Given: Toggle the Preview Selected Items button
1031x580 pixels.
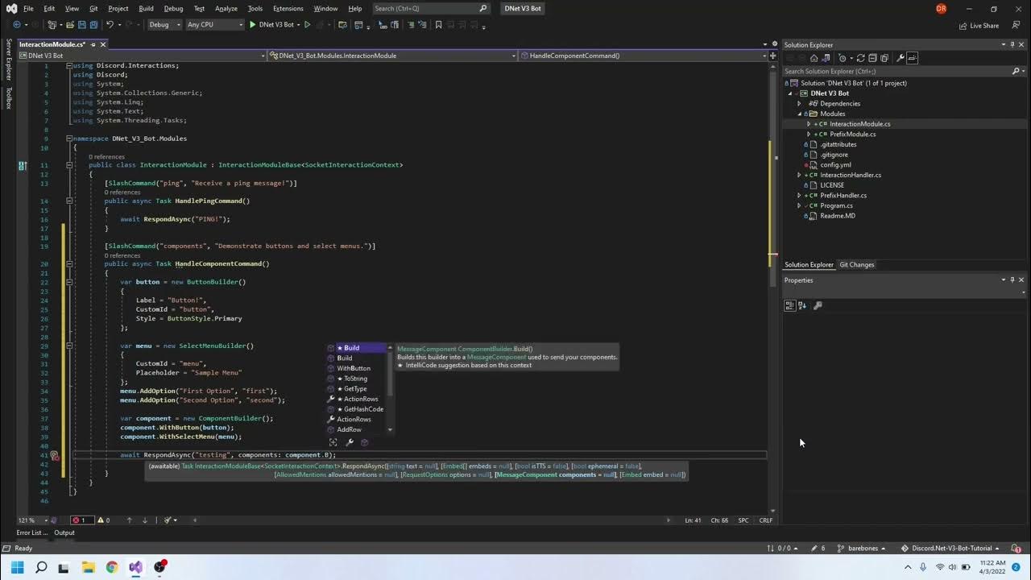Looking at the screenshot, I should pyautogui.click(x=912, y=58).
